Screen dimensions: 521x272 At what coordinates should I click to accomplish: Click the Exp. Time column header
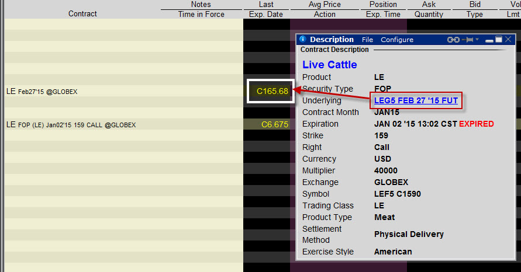[383, 14]
